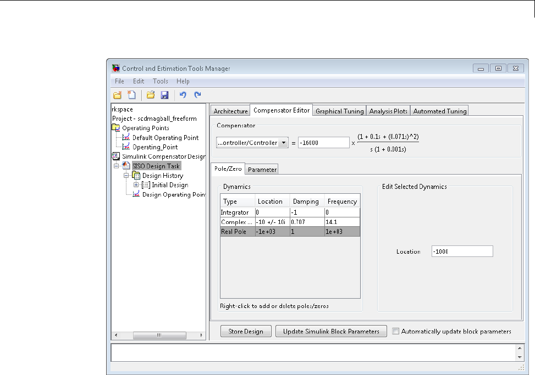Click the application icon in title bar
Screen dimensions: 535x375
(x=116, y=68)
